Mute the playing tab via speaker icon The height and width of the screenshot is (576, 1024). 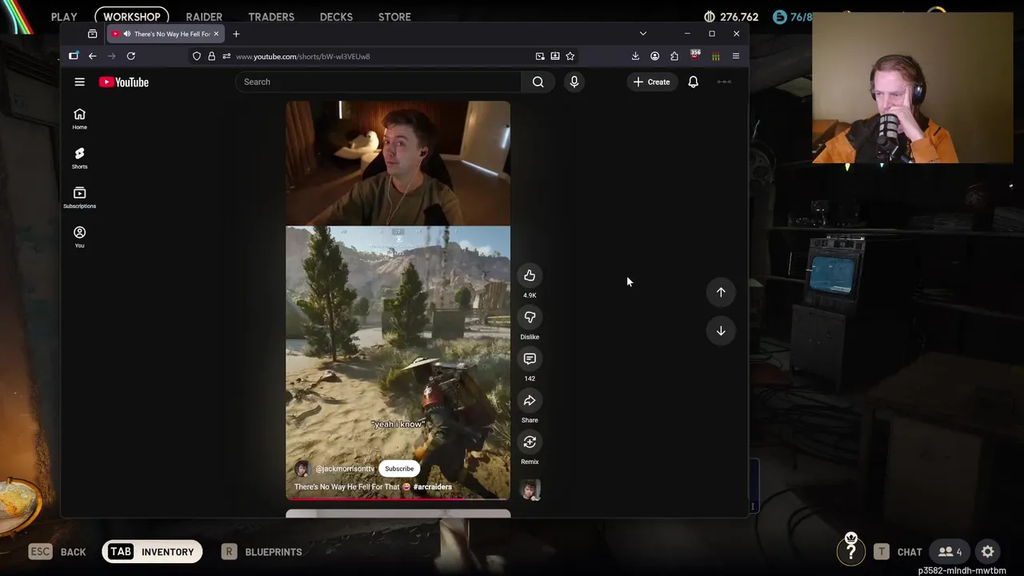coord(126,34)
